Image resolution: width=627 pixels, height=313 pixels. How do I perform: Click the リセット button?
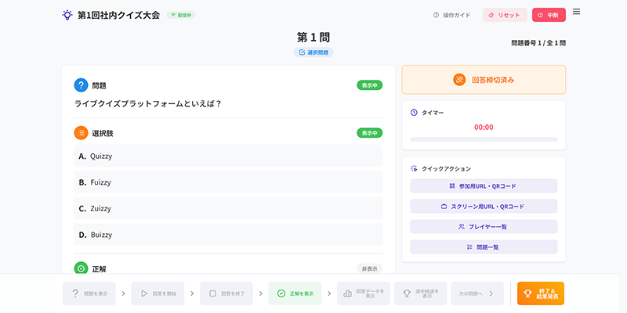tap(504, 15)
